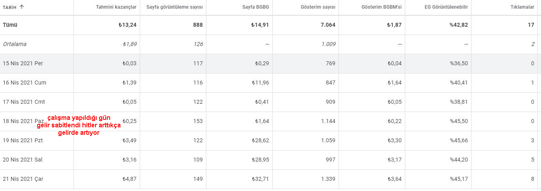Select the Sayfa BGBG column header

tap(256, 7)
